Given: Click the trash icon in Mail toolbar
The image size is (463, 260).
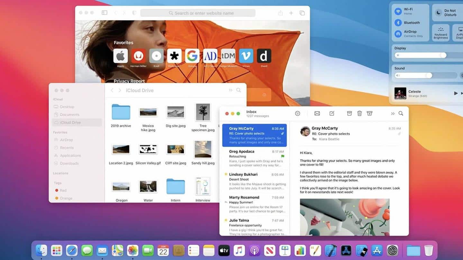Looking at the screenshot, I should (359, 113).
